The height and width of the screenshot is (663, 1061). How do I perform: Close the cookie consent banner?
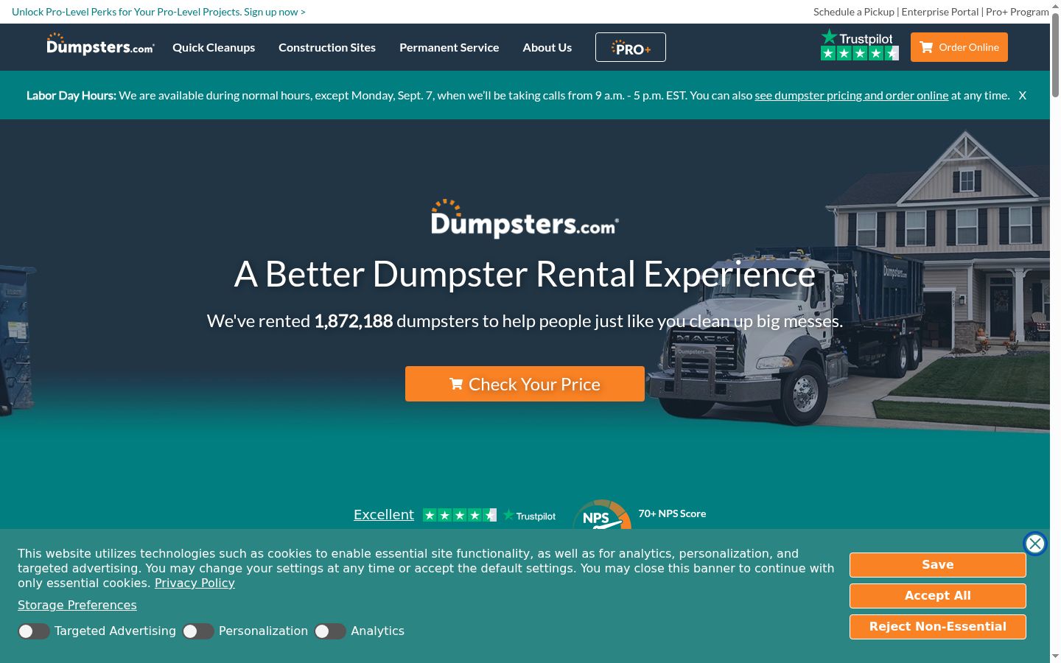pos(1035,544)
